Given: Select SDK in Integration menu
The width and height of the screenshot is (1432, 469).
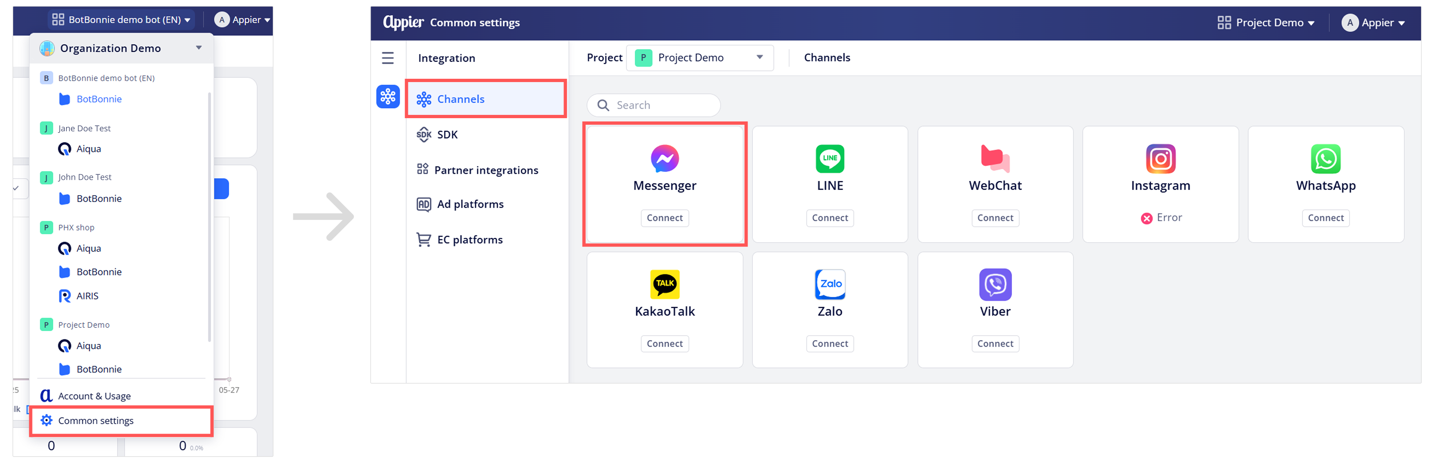Looking at the screenshot, I should [x=447, y=134].
